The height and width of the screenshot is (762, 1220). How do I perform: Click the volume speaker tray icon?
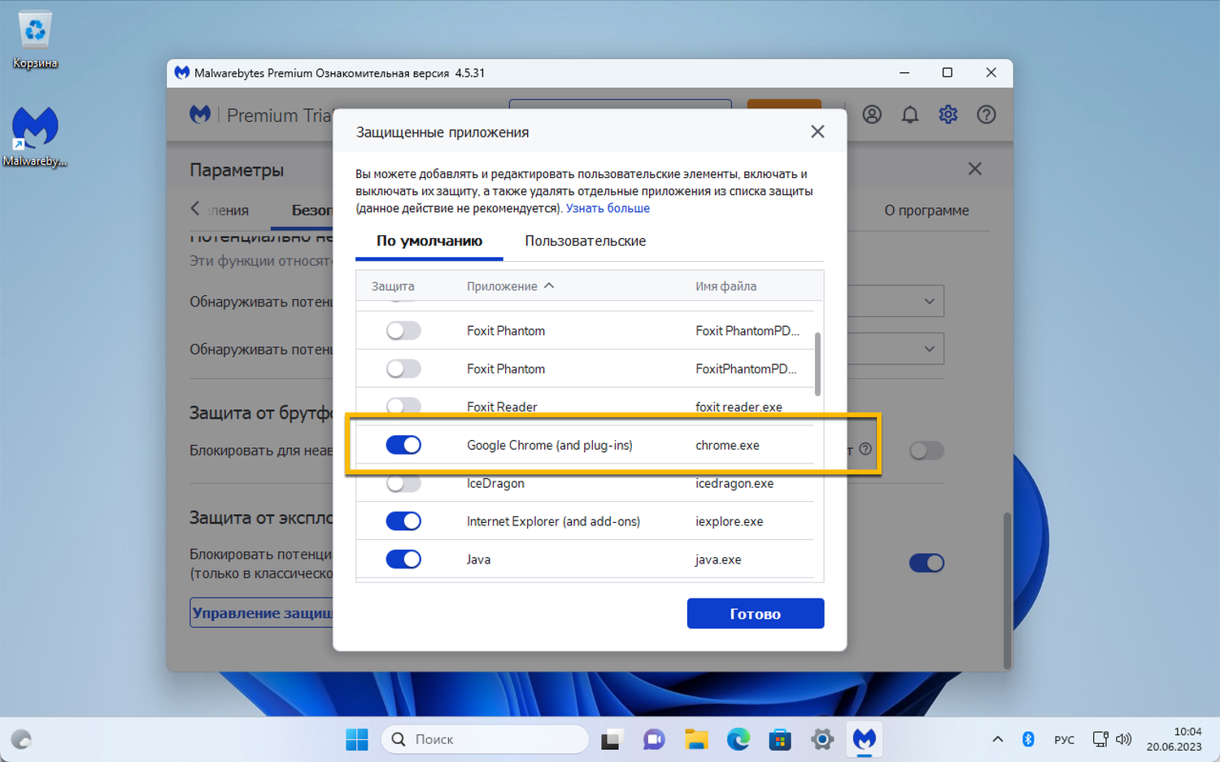(1123, 739)
